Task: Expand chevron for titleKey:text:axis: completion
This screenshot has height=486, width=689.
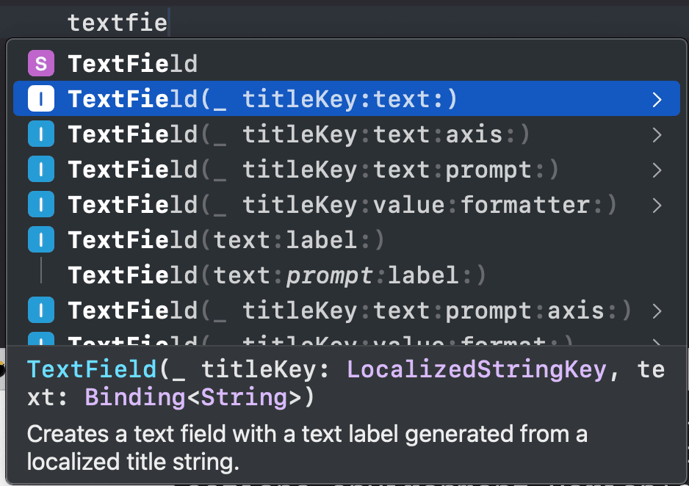Action: tap(657, 135)
